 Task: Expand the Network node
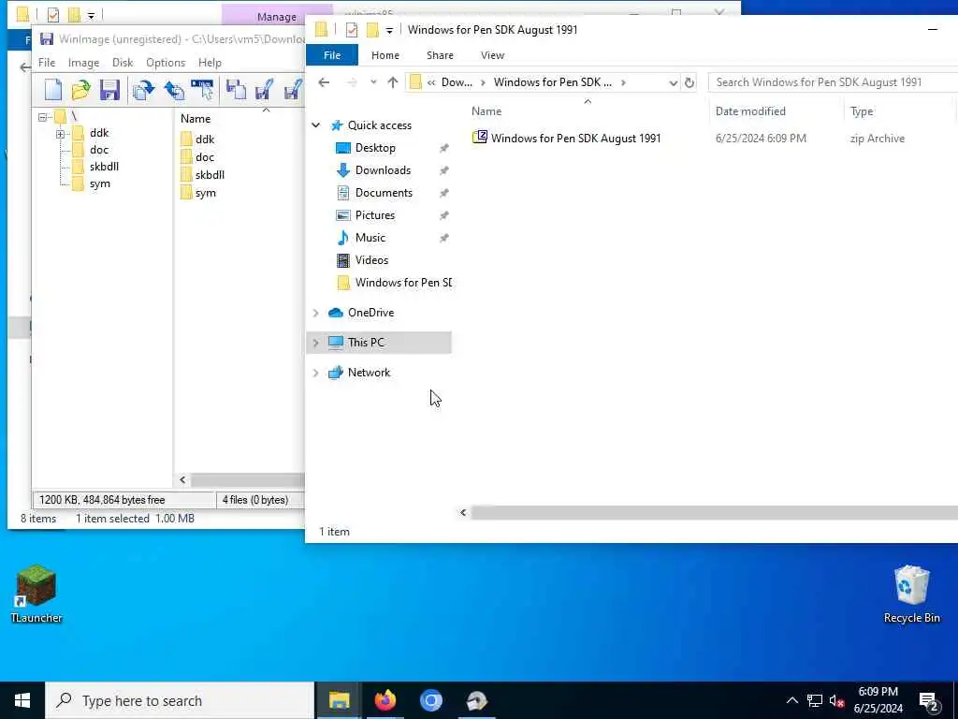[x=316, y=373]
